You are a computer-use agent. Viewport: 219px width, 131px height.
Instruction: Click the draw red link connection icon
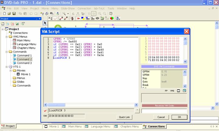[61, 18]
